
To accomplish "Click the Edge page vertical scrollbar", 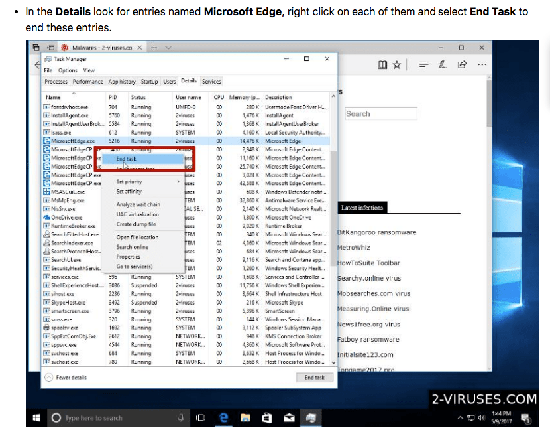I will pyautogui.click(x=489, y=104).
